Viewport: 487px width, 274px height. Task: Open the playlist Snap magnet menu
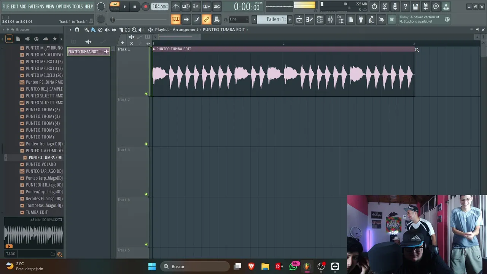coord(77,30)
